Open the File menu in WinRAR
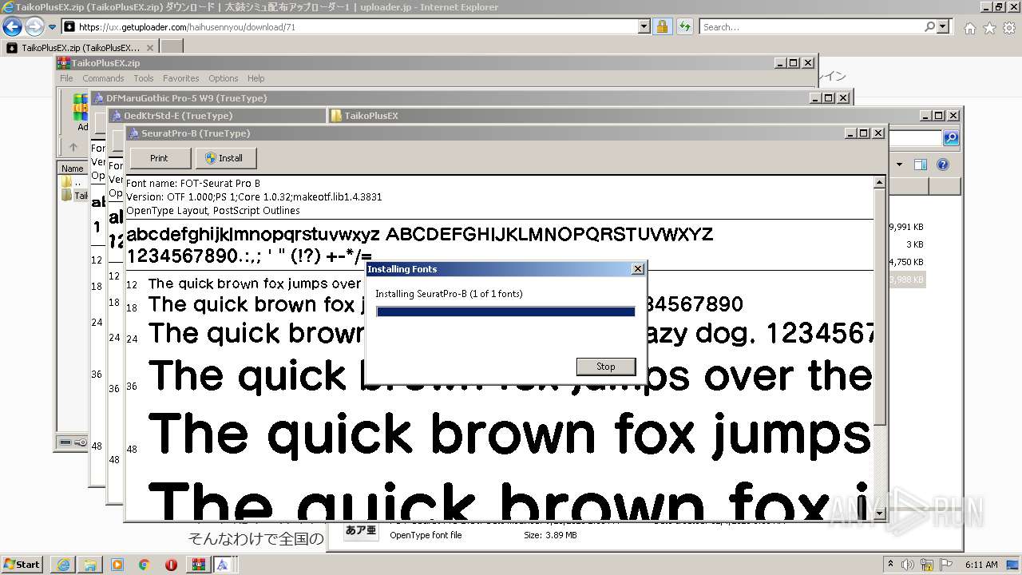This screenshot has height=575, width=1022. pos(66,78)
